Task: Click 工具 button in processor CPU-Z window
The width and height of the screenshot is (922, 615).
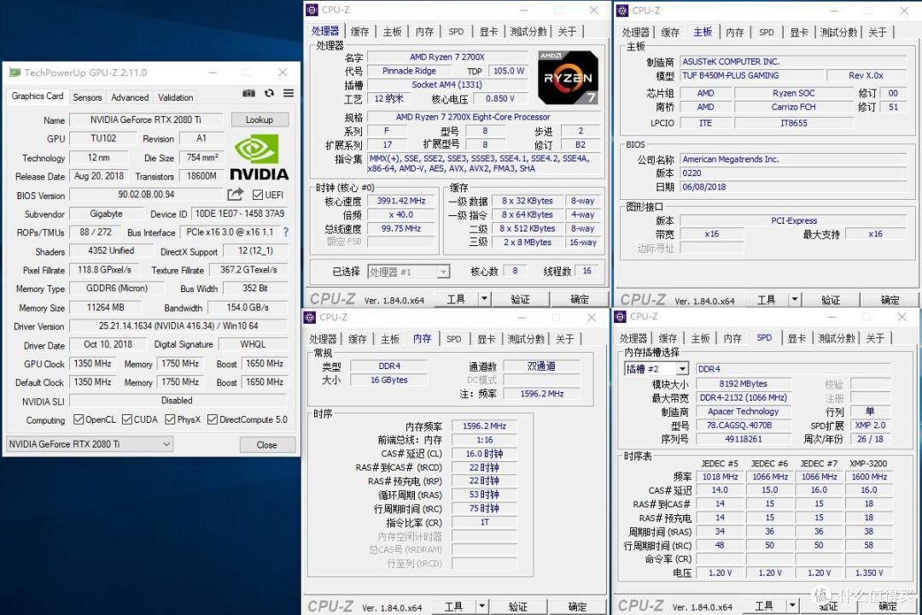Action: 456,299
